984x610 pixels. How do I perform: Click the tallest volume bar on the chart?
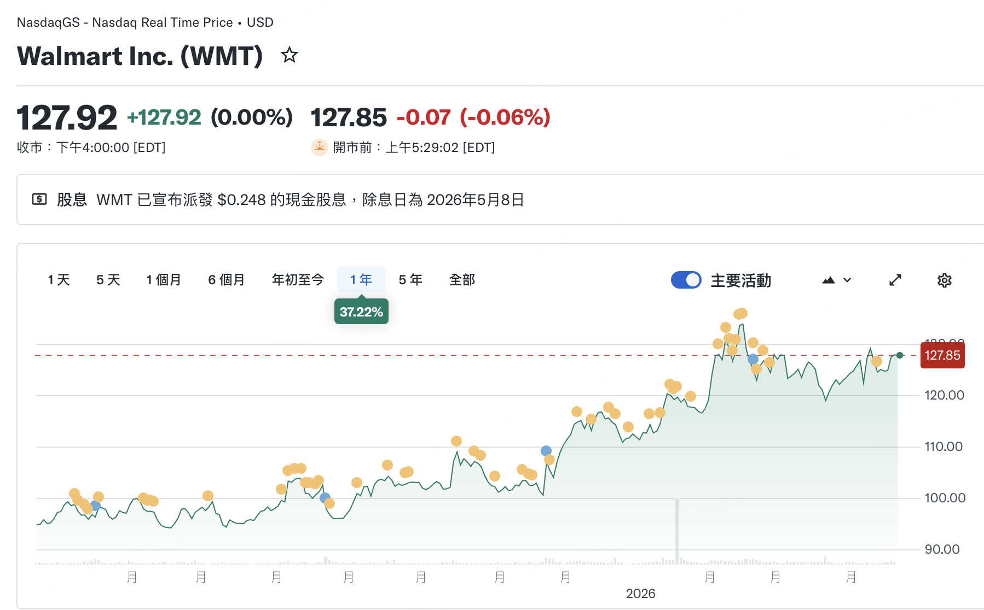(677, 531)
